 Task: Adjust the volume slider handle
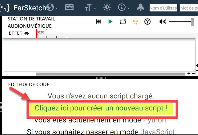[x=192, y=22]
